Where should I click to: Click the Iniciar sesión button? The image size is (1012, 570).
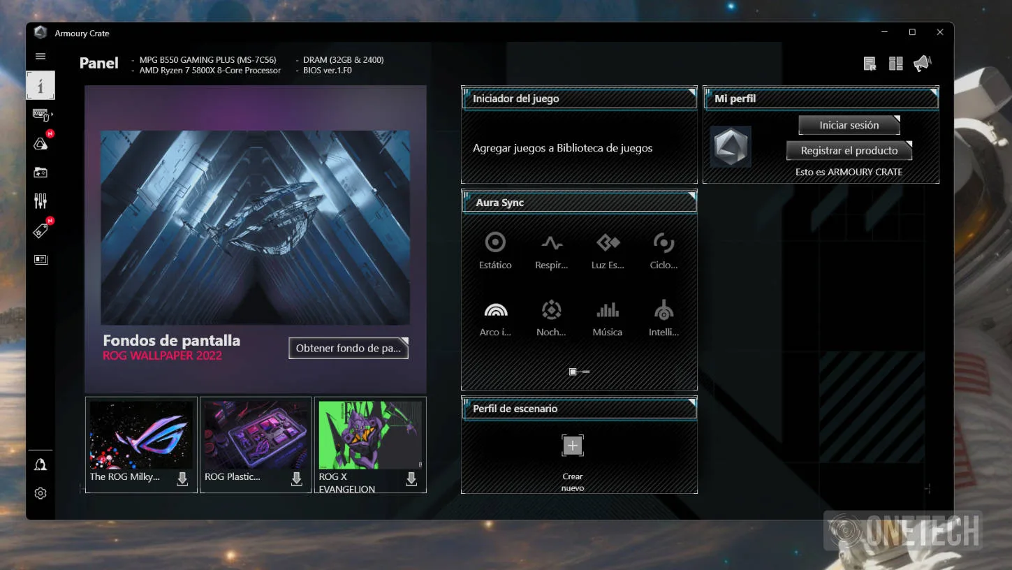(x=849, y=125)
